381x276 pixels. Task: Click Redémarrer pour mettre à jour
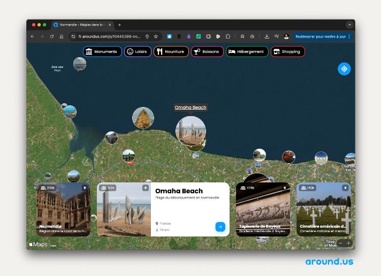[x=320, y=36]
